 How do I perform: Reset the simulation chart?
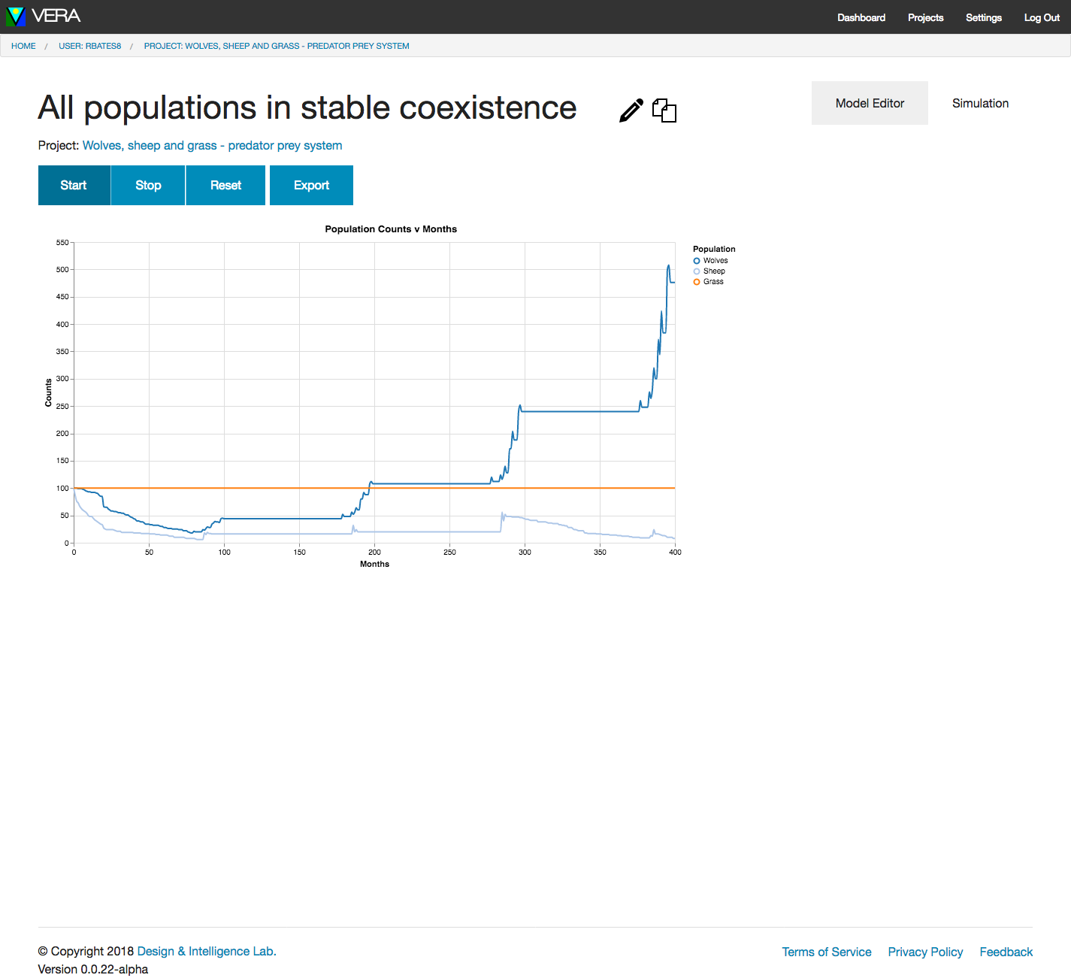pyautogui.click(x=225, y=185)
